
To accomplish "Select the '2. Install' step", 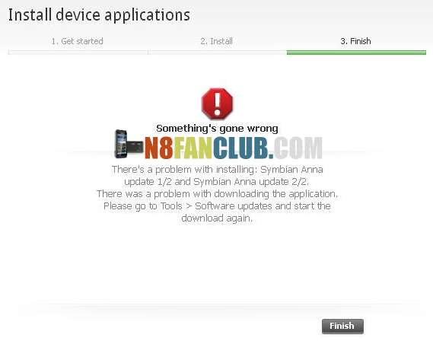I will click(216, 41).
